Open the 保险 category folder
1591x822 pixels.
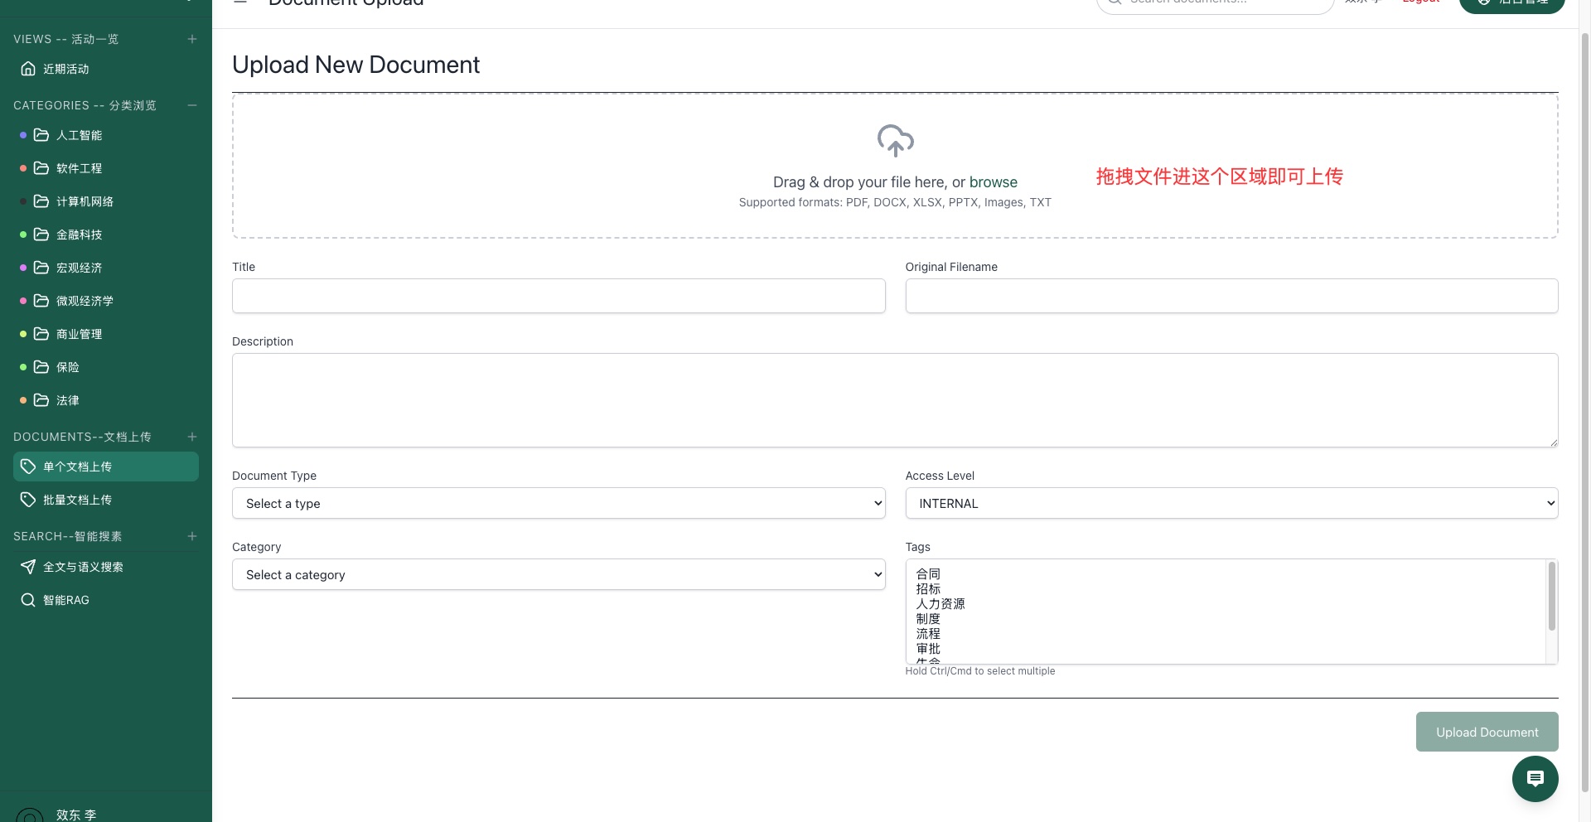point(106,367)
